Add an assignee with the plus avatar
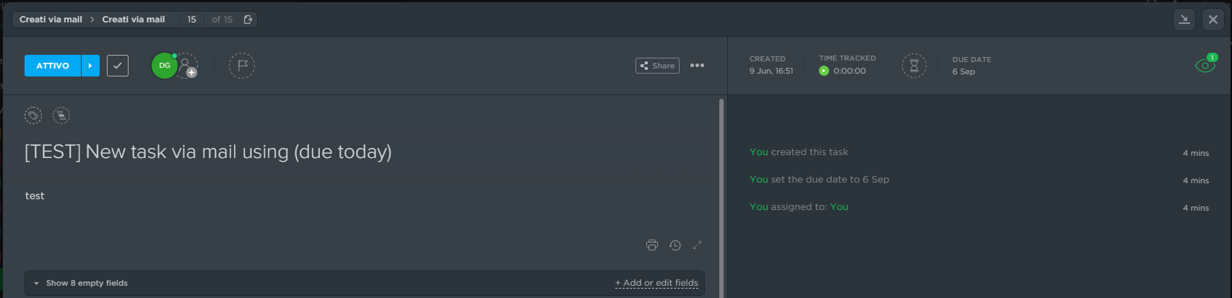1232x298 pixels. (187, 66)
